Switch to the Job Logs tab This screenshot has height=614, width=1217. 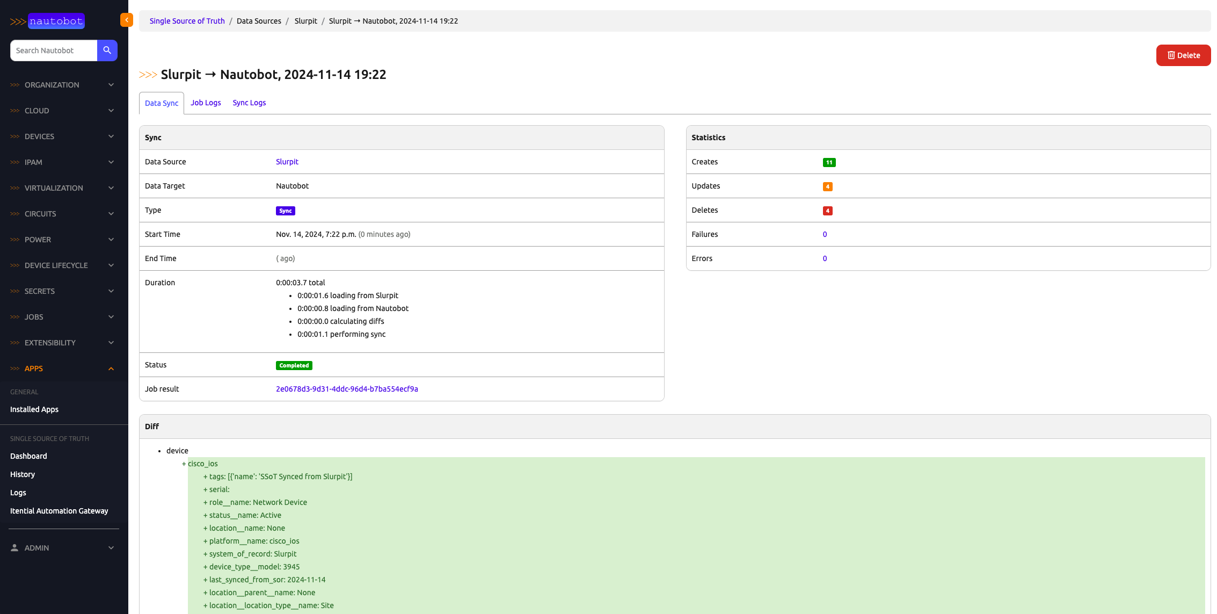tap(206, 103)
